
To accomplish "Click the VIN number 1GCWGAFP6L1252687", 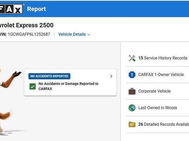I will tap(29, 34).
